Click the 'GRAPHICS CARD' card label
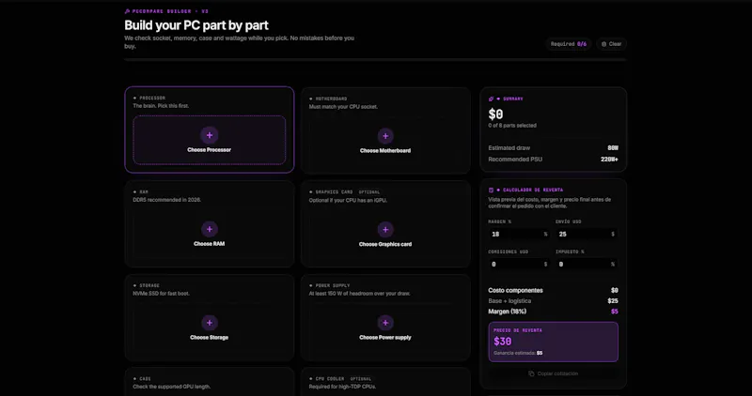This screenshot has height=396, width=752. coord(334,192)
